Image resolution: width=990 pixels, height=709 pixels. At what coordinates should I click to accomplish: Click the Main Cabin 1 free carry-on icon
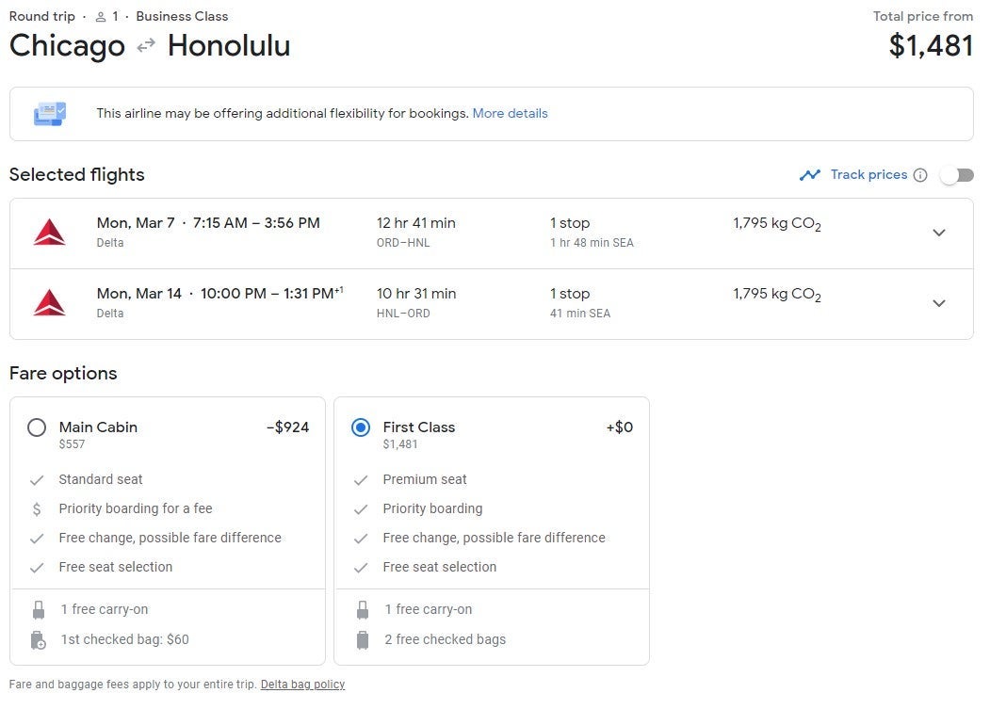[x=38, y=610]
